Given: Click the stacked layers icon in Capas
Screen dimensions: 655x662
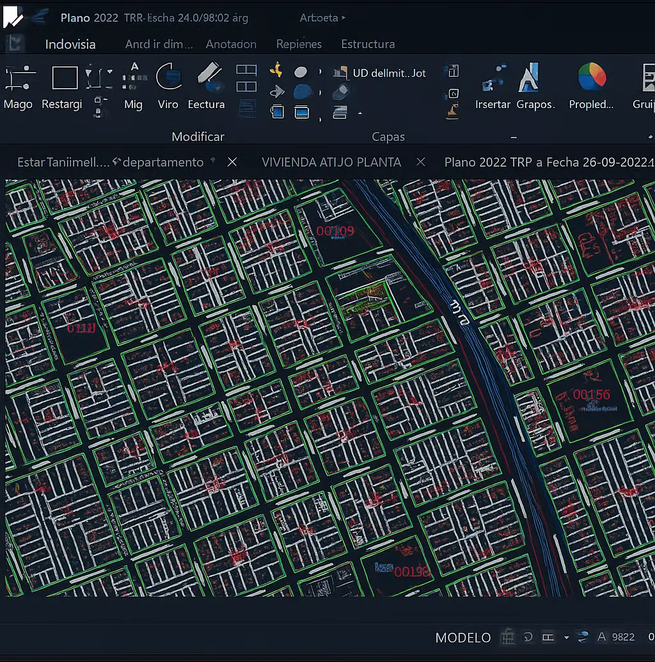Looking at the screenshot, I should click(340, 112).
